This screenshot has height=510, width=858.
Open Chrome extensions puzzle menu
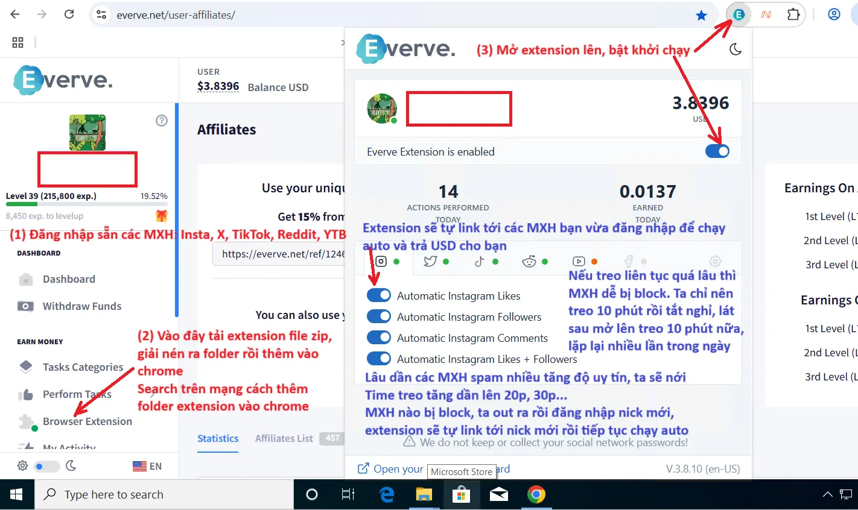tap(793, 14)
